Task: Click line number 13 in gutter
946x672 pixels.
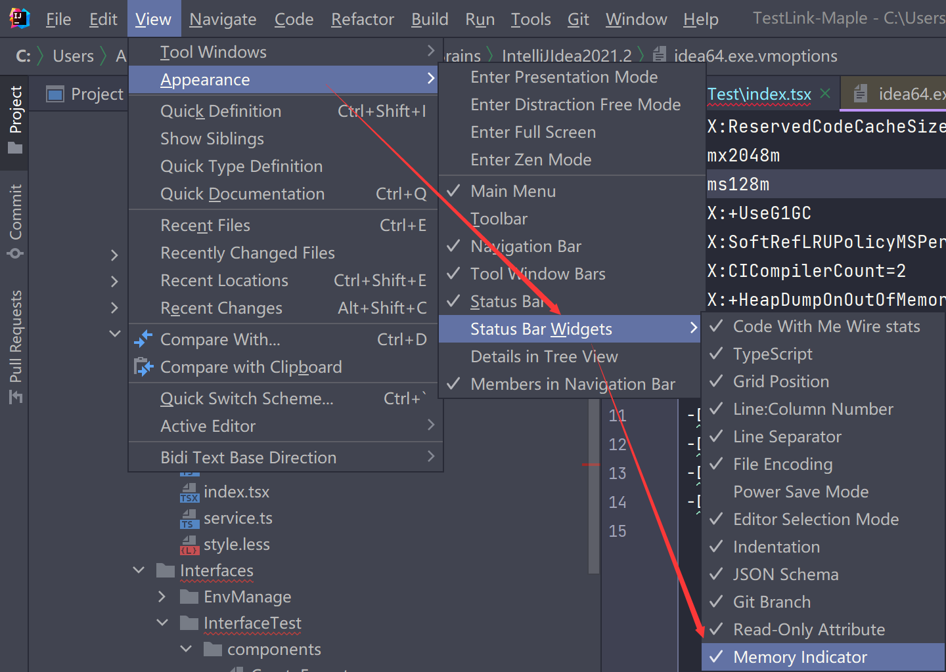Action: pyautogui.click(x=618, y=473)
